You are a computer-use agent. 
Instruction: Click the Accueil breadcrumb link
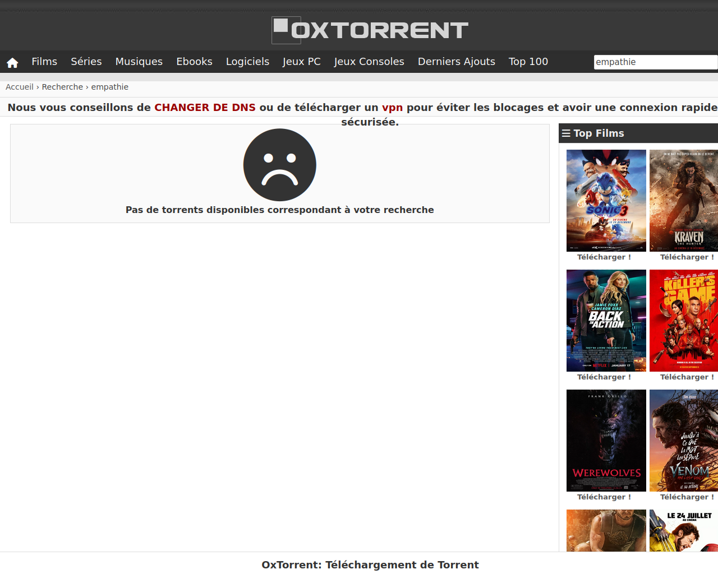pos(20,87)
